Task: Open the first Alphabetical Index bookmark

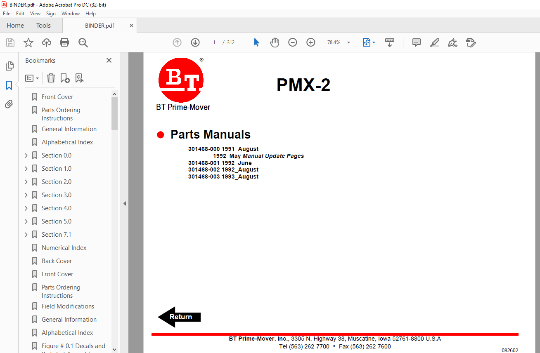Action: coord(67,142)
